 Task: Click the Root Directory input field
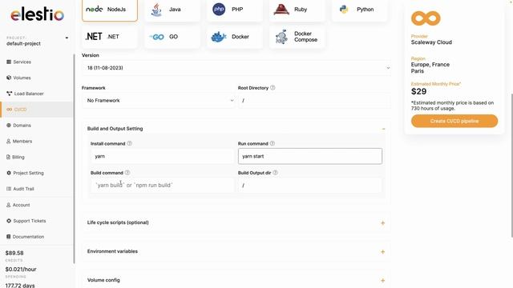point(314,100)
